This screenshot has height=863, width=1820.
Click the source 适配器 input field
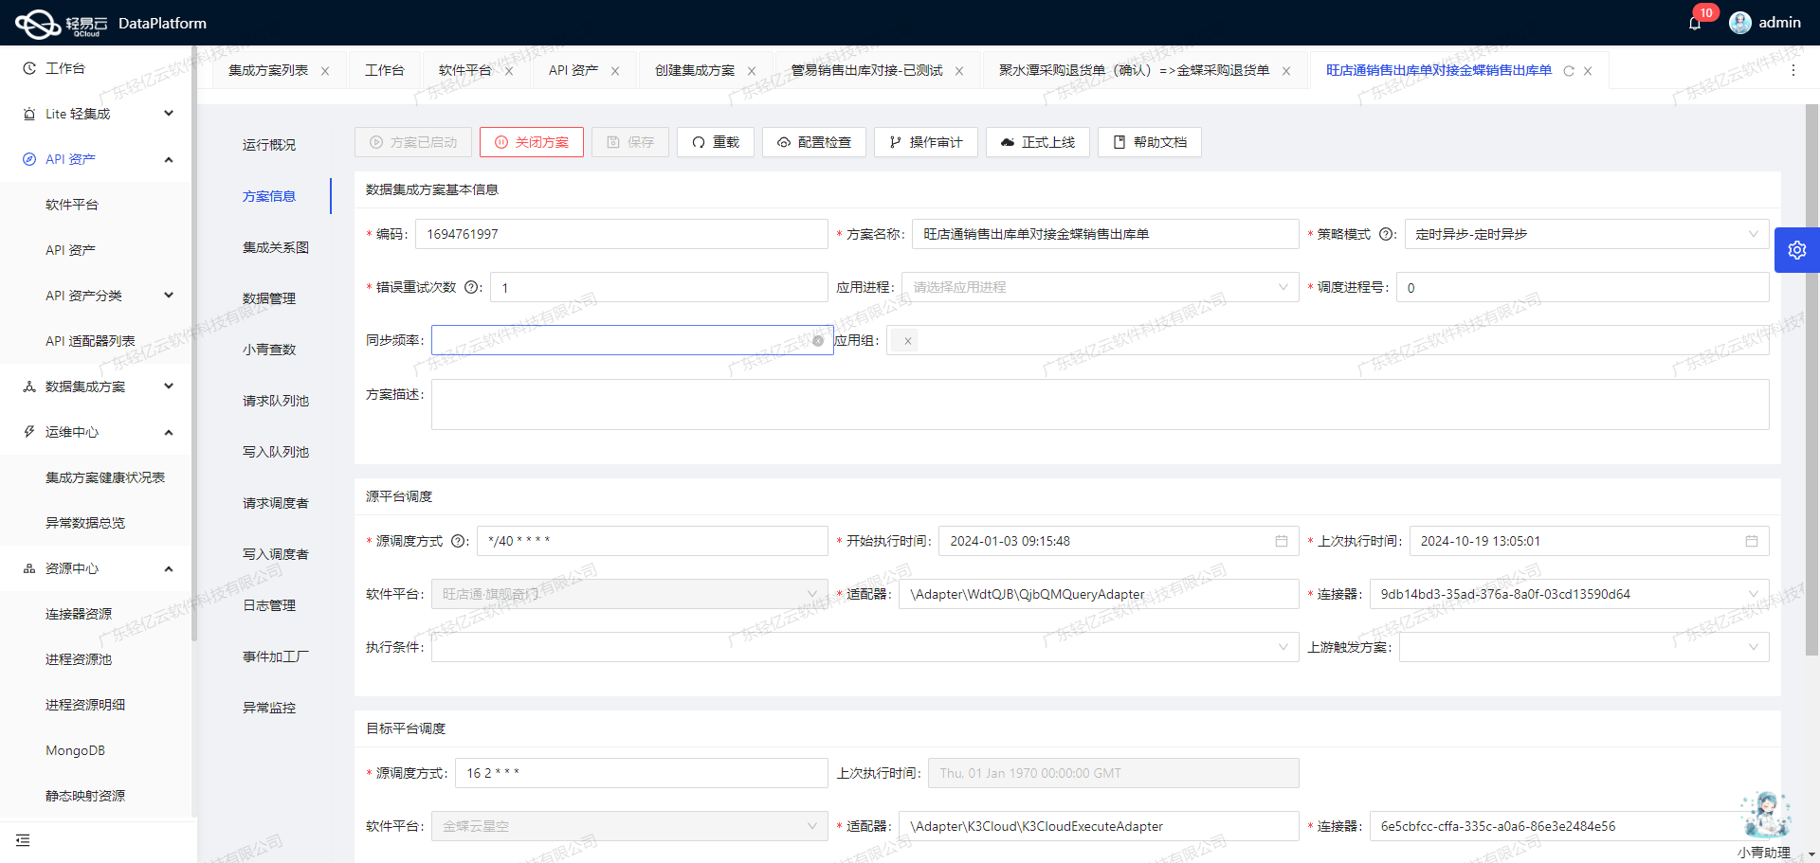[x=1099, y=594]
